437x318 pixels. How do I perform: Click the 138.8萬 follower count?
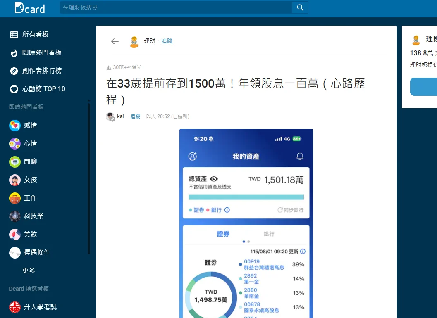[422, 53]
